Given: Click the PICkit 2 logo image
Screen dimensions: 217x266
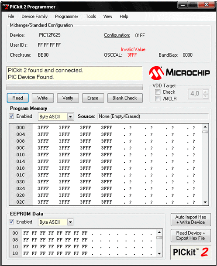Looking at the screenshot, I should tap(191, 252).
